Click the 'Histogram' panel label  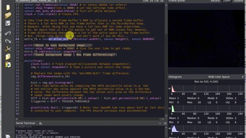[x=175, y=77]
